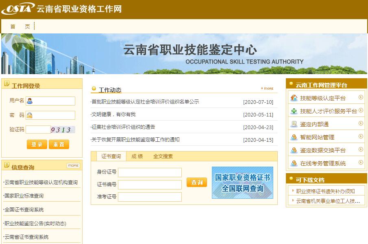The width and height of the screenshot is (368, 244).
Task: Click the 智能网站管理 icon
Action: (294, 137)
